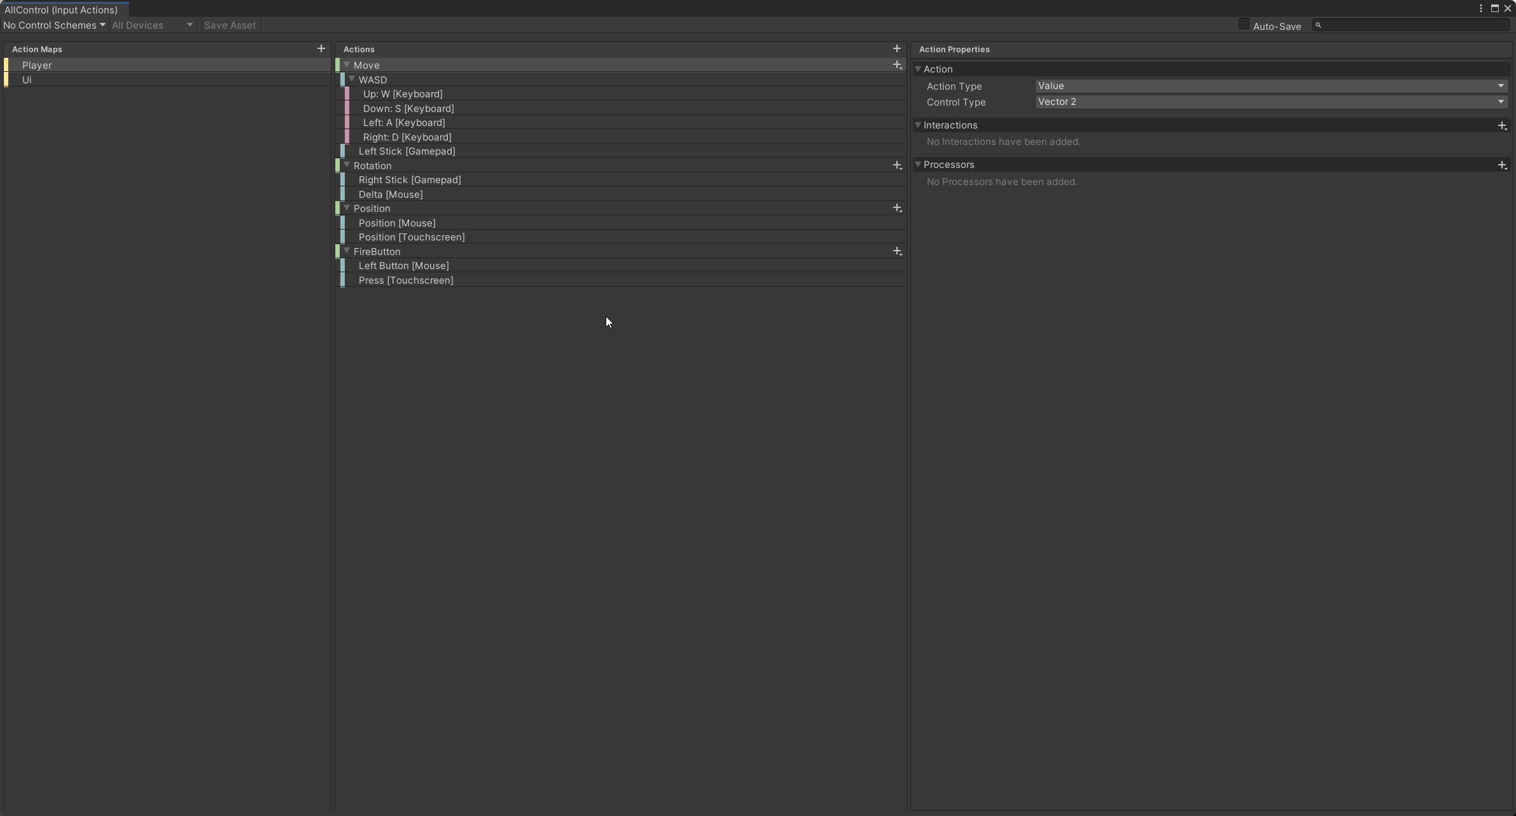This screenshot has width=1516, height=816.
Task: Add a new Processor with plus icon
Action: (x=1502, y=165)
